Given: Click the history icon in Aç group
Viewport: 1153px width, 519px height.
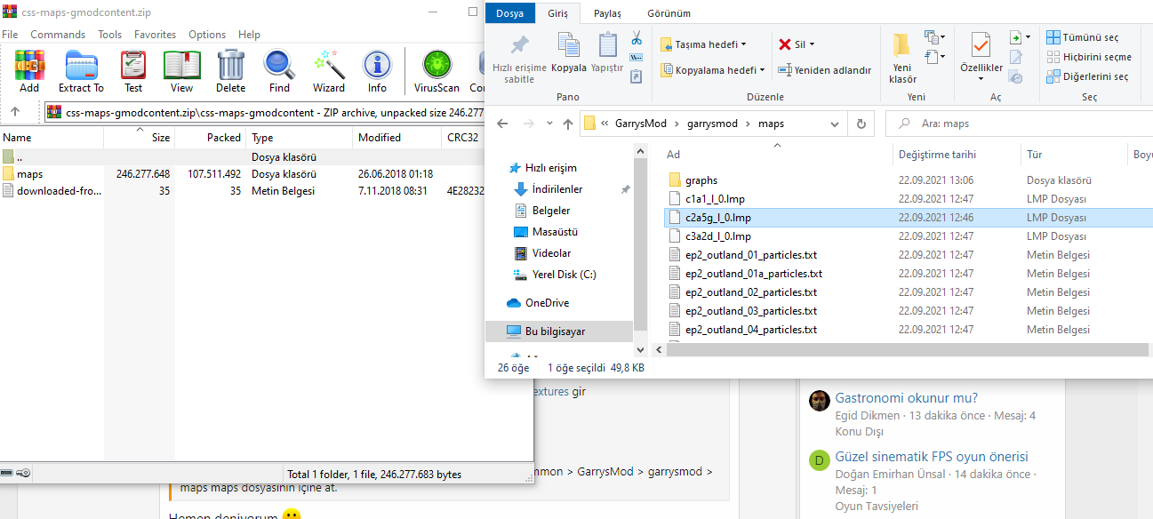Looking at the screenshot, I should [1016, 77].
